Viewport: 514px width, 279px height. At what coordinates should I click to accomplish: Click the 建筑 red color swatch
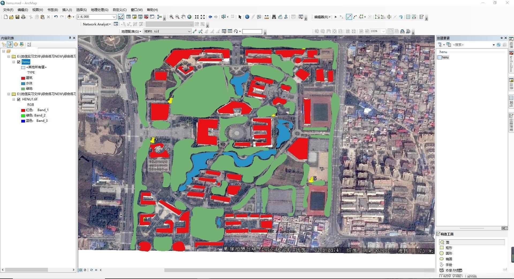pyautogui.click(x=23, y=78)
